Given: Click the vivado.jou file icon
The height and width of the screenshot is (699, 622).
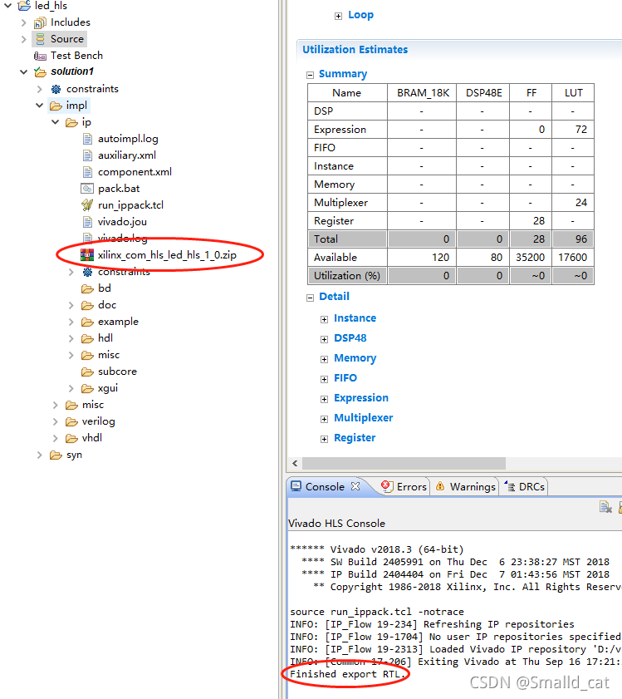Looking at the screenshot, I should click(88, 222).
